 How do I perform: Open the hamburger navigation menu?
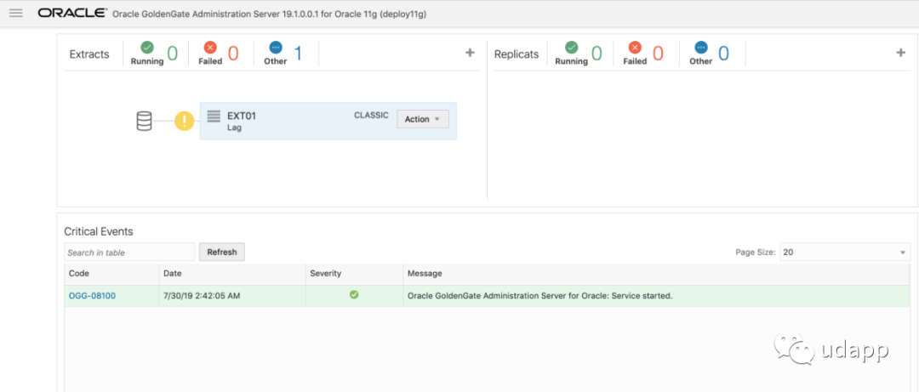15,13
